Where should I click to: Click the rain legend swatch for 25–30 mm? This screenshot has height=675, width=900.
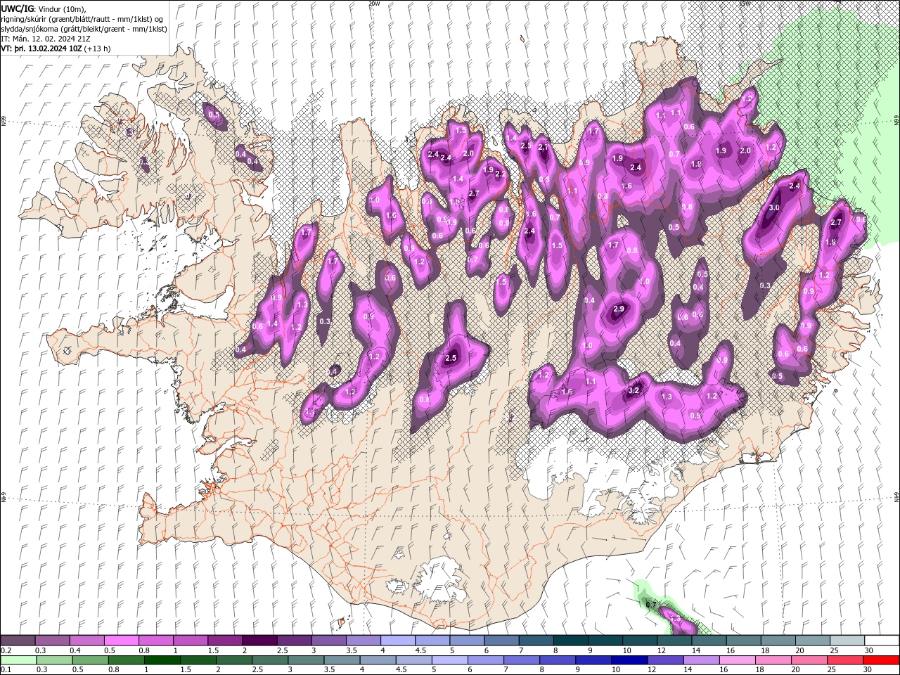tap(844, 660)
